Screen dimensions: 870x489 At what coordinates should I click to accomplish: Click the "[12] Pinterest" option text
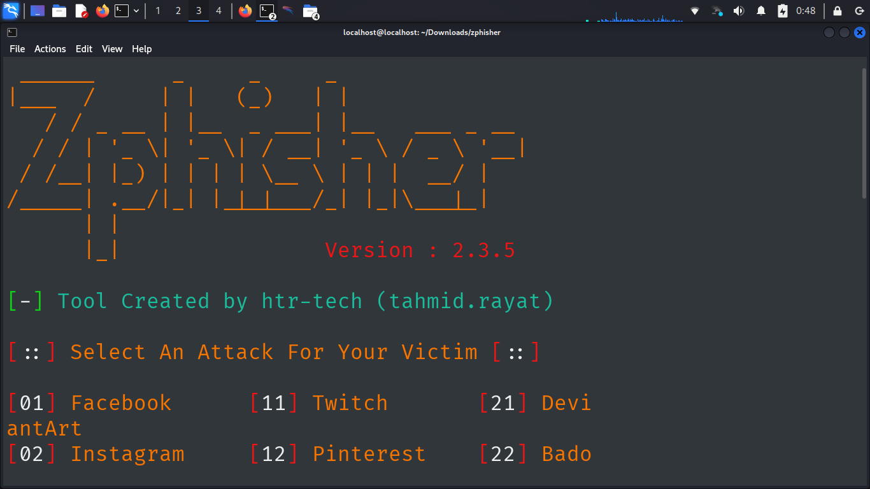(338, 454)
